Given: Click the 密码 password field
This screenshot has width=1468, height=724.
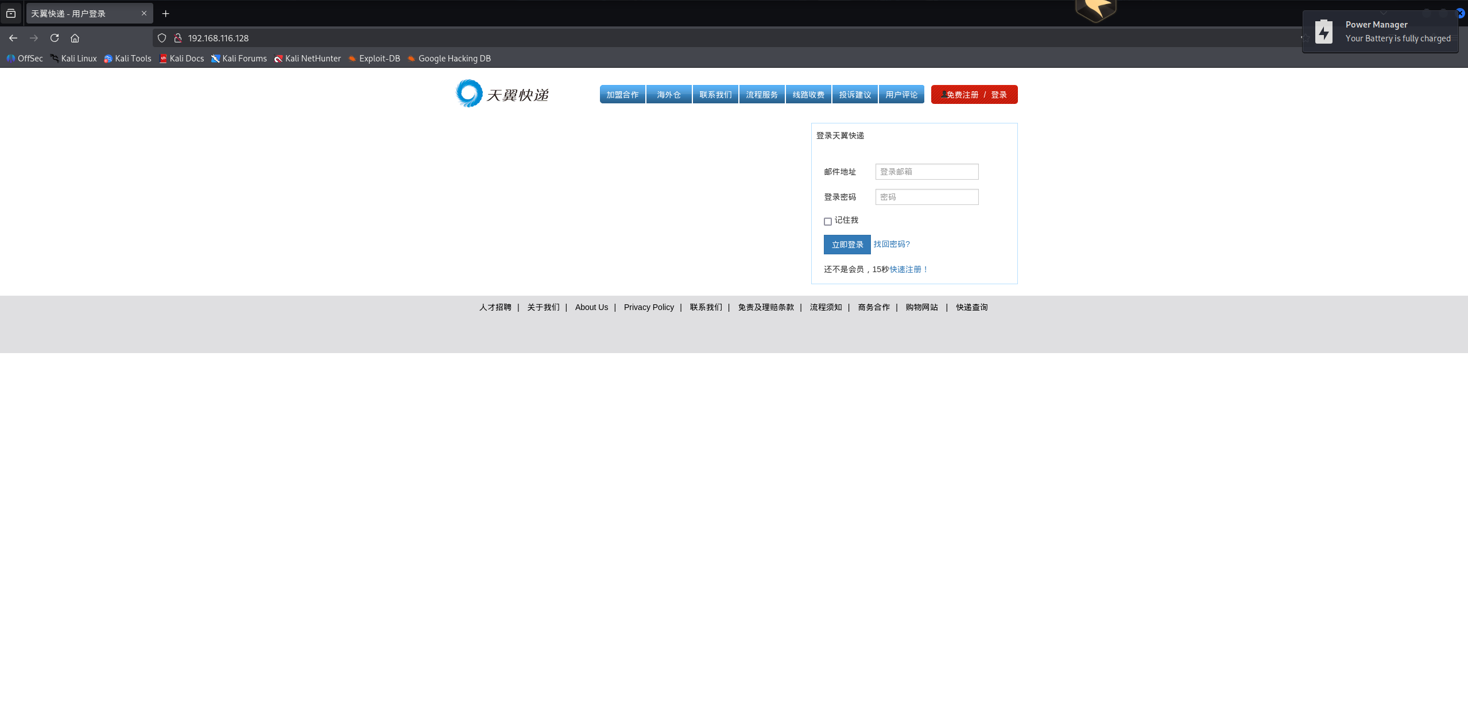Looking at the screenshot, I should coord(927,197).
